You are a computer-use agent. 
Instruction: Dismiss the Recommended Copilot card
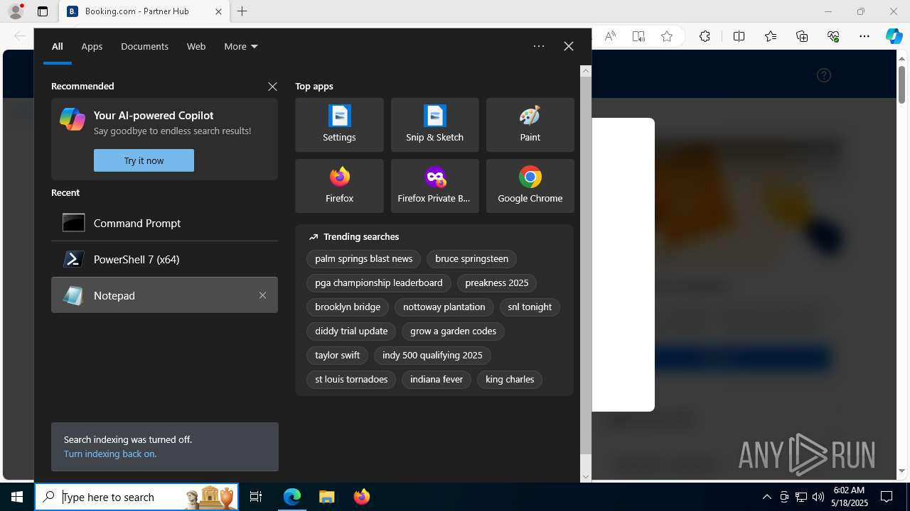tap(272, 86)
